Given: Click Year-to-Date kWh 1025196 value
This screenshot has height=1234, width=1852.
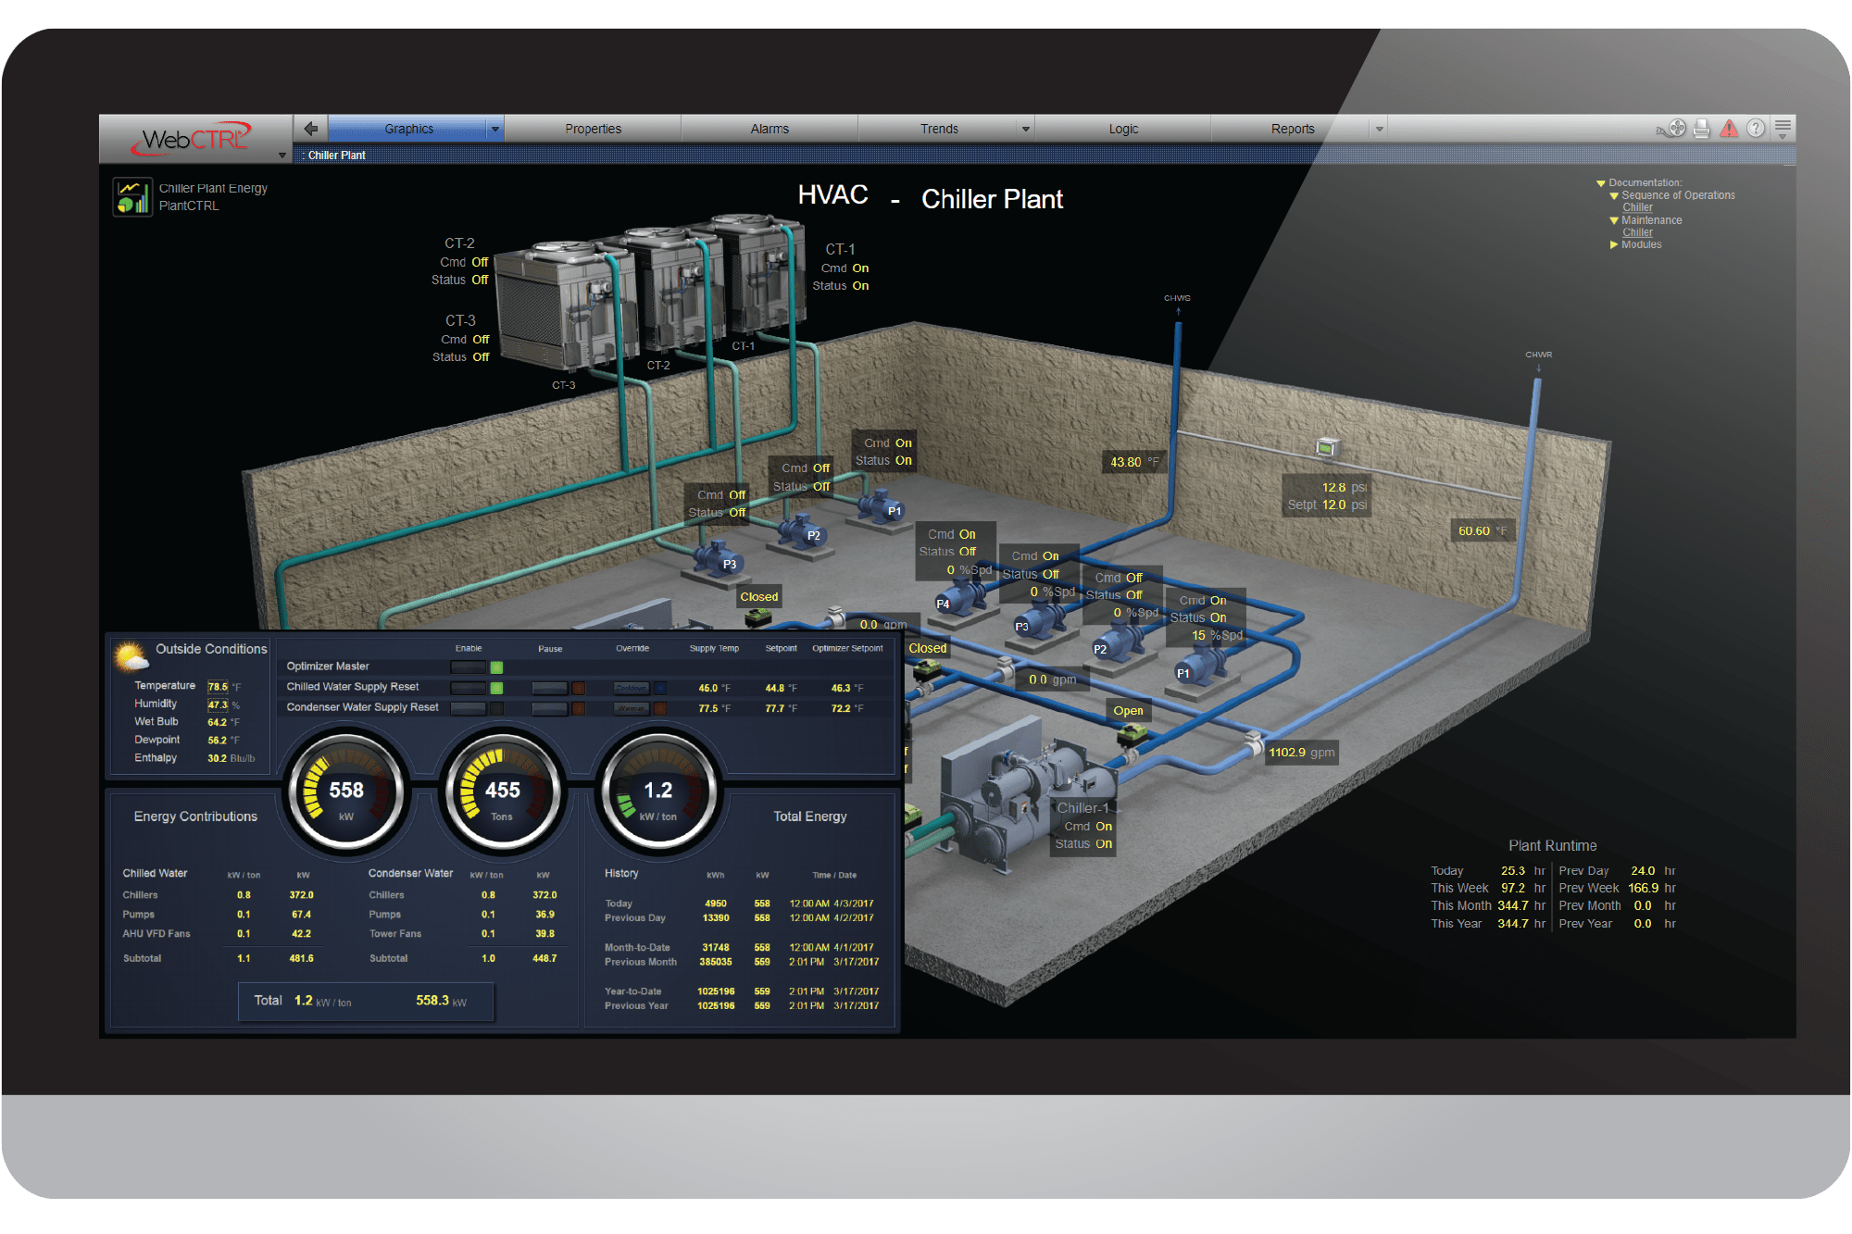Looking at the screenshot, I should tap(716, 991).
